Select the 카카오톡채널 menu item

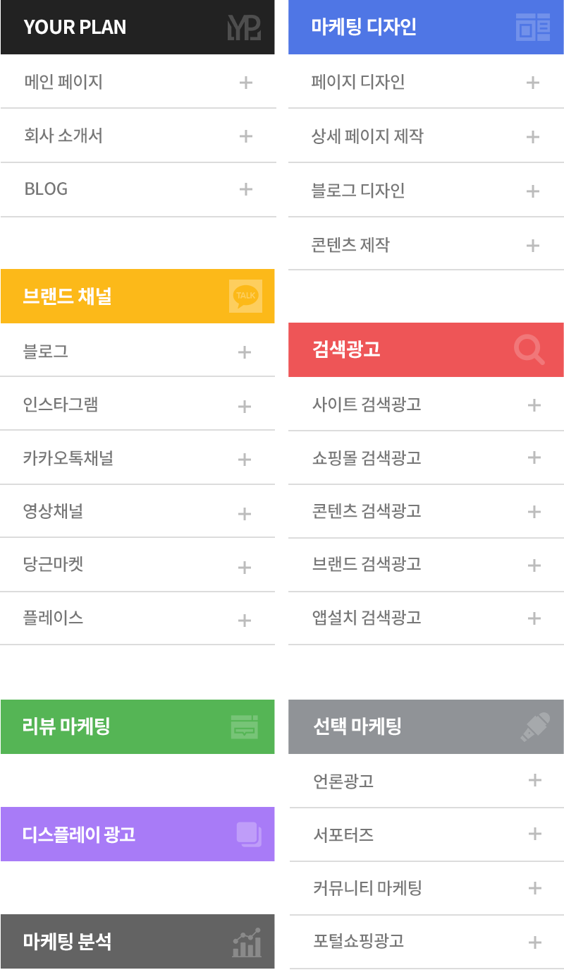pos(137,458)
